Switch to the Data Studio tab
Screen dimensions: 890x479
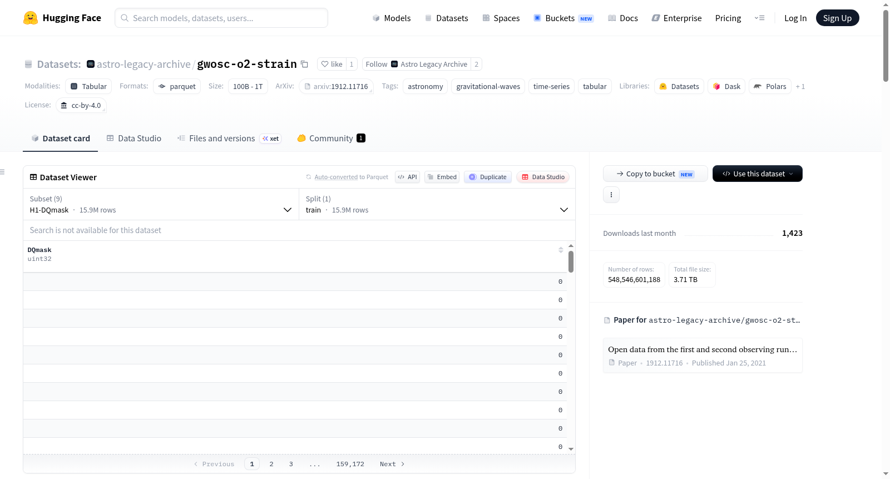click(134, 138)
